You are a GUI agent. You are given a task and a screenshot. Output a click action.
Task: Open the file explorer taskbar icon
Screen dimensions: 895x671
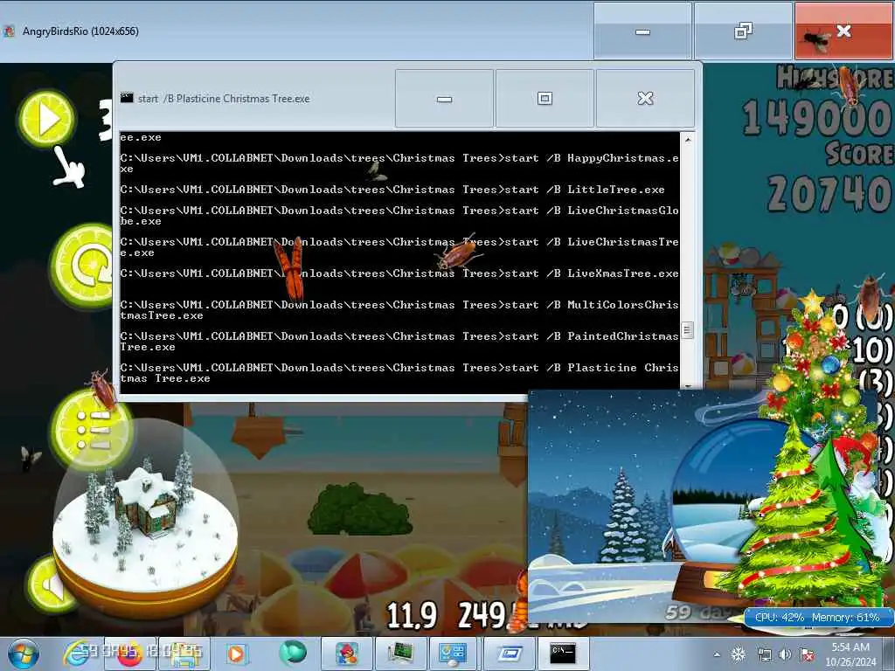click(184, 654)
